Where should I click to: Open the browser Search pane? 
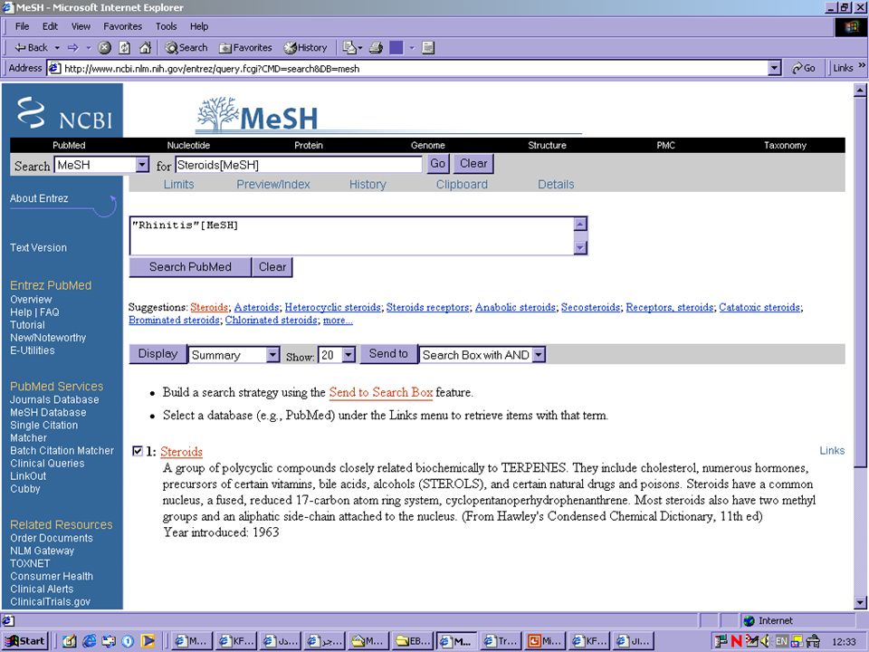(186, 48)
